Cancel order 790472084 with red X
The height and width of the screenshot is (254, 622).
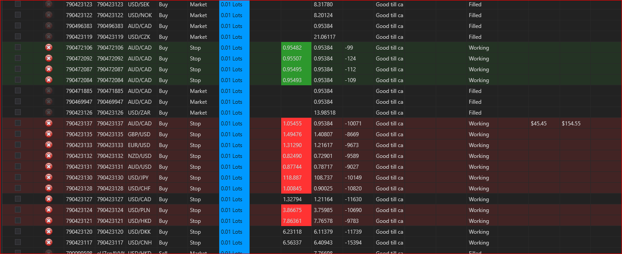(49, 80)
